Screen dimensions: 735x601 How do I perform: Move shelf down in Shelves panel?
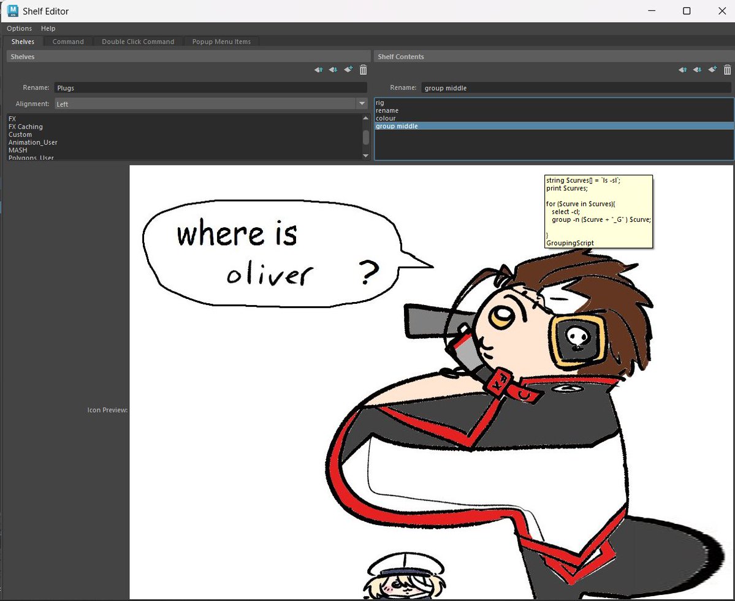(x=333, y=70)
